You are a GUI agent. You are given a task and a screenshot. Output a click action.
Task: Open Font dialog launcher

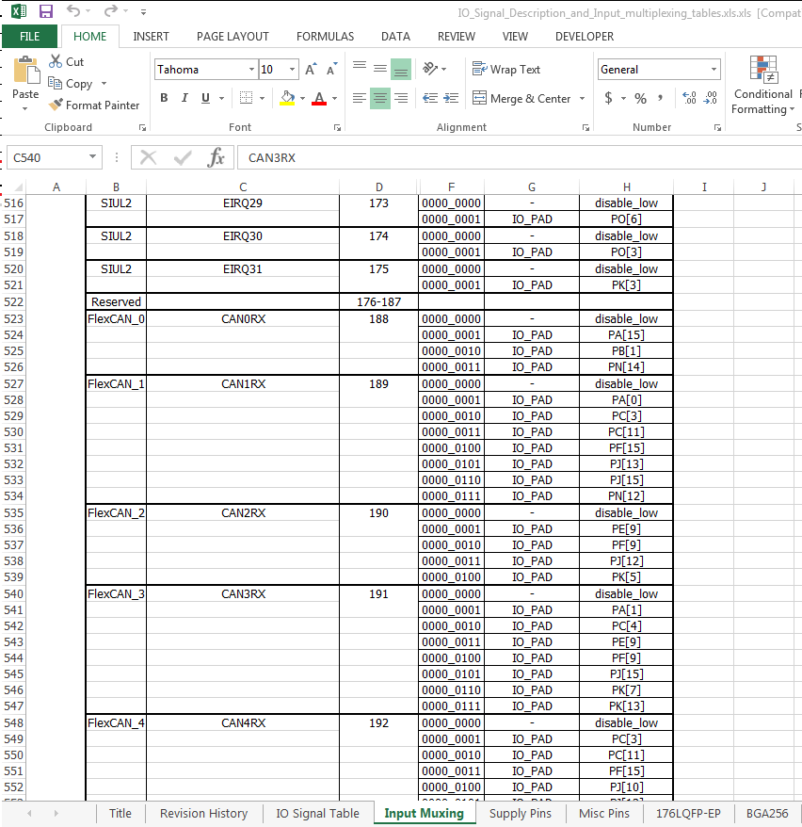pyautogui.click(x=337, y=128)
